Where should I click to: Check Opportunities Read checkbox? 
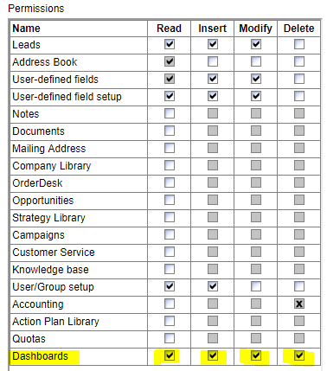click(170, 200)
